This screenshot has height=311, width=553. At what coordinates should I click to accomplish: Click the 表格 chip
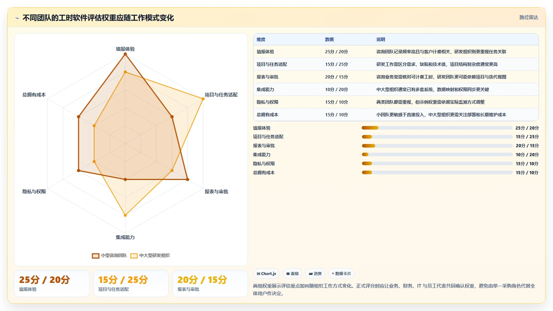pos(292,274)
